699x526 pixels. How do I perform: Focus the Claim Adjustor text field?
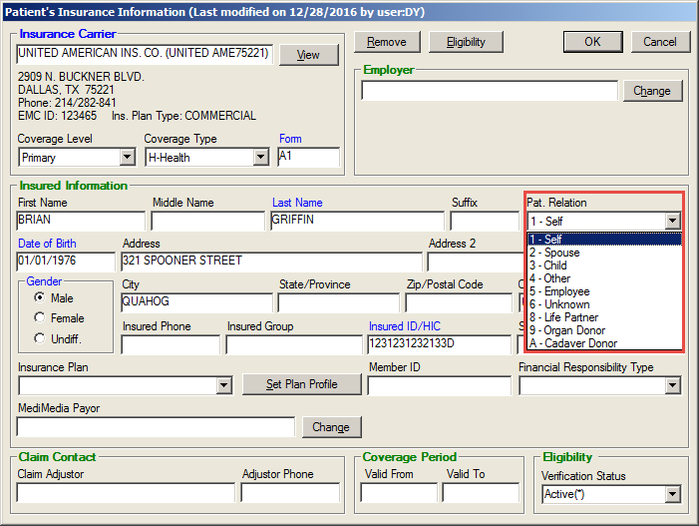(x=126, y=493)
